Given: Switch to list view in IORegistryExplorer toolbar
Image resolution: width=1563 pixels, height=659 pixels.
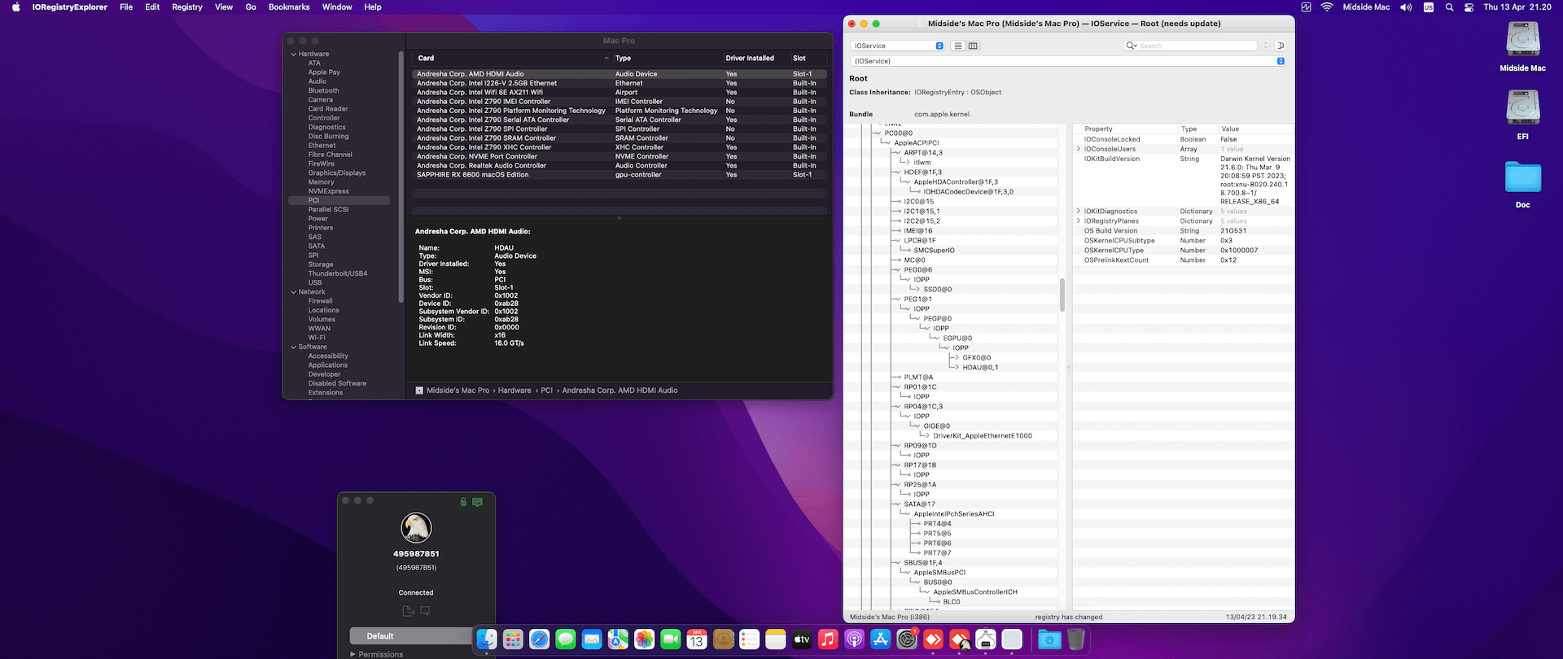Looking at the screenshot, I should (958, 46).
